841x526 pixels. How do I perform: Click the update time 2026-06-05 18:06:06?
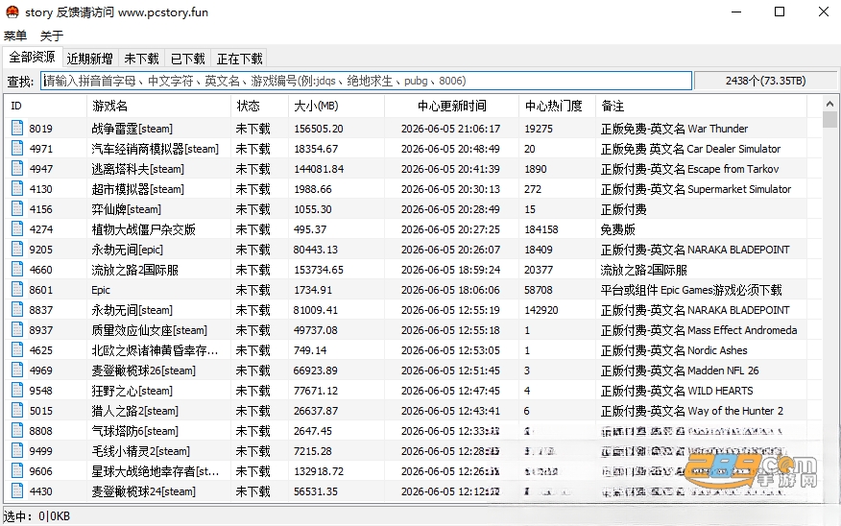(x=450, y=290)
